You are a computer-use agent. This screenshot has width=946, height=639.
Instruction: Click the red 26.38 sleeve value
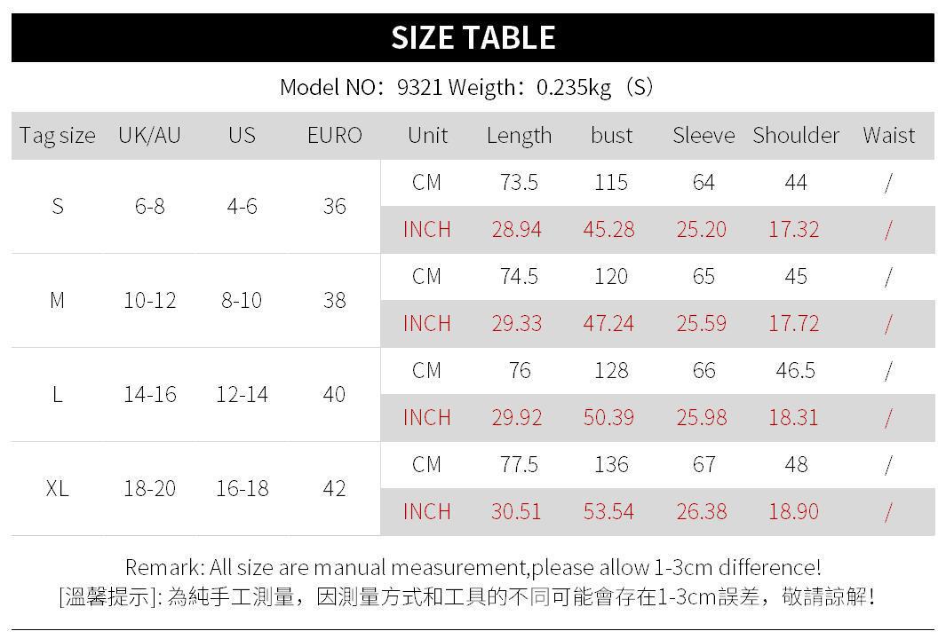point(702,512)
